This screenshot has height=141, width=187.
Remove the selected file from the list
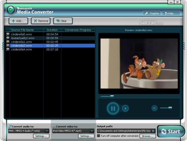tap(41, 21)
